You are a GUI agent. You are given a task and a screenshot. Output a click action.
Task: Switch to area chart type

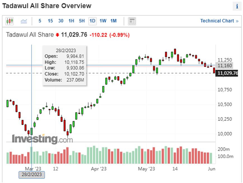pos(24,21)
